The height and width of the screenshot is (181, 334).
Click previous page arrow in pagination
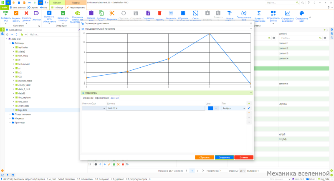click(187, 171)
